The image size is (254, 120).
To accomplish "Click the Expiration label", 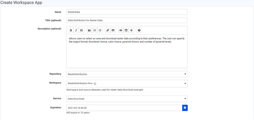I will tap(56, 107).
